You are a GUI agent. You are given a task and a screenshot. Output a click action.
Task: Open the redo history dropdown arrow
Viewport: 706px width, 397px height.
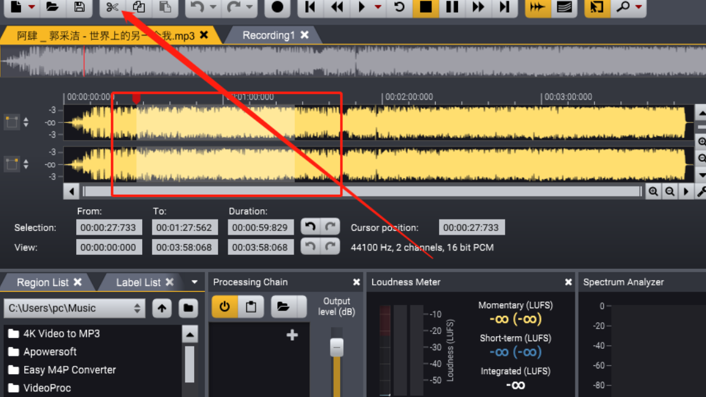pos(249,7)
